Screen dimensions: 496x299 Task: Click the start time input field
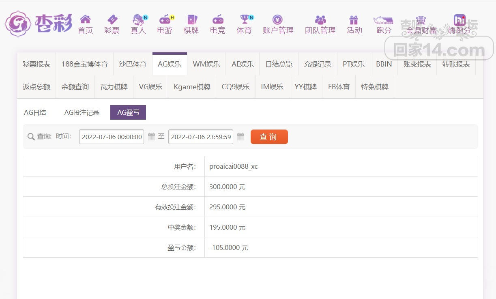point(112,137)
